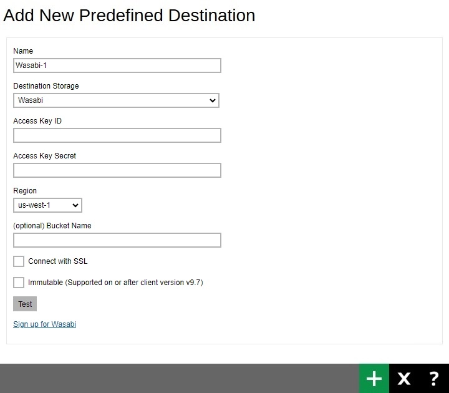
Task: Follow the Sign up for Wasabi link
Action: pos(44,324)
